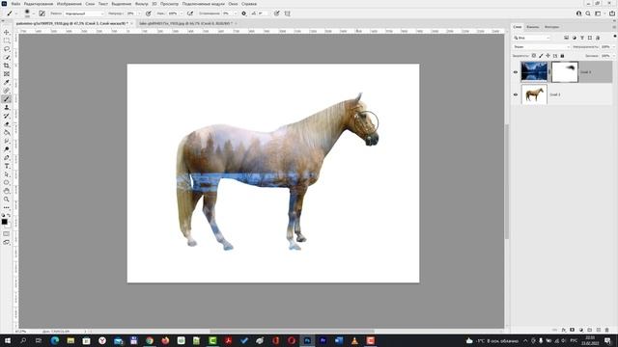Open the layer fill dropdown arrow
This screenshot has height=347, width=618.
point(614,56)
